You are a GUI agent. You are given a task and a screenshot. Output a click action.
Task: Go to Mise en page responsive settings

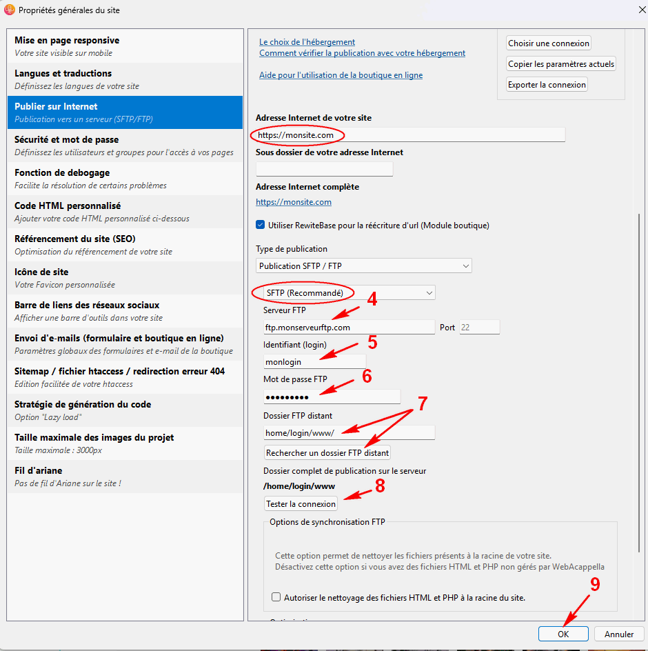[125, 46]
